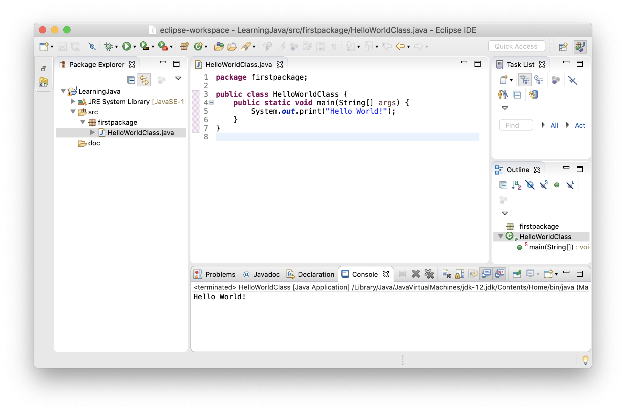Click the green Run button in toolbar
The width and height of the screenshot is (626, 413).
pyautogui.click(x=126, y=46)
